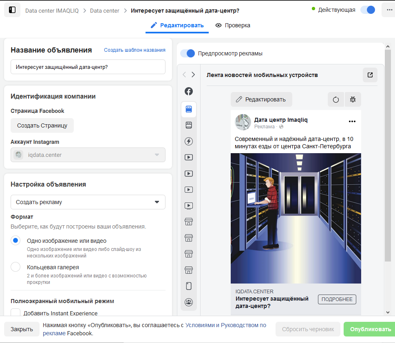
Task: Open the ad preview in a new window
Action: pyautogui.click(x=370, y=75)
